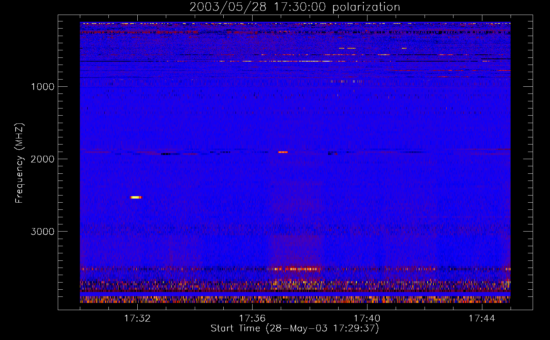This screenshot has height=340, width=550.
Task: Click the plot title '2003/05/28 17:30:00 polarization'
Action: (295, 7)
